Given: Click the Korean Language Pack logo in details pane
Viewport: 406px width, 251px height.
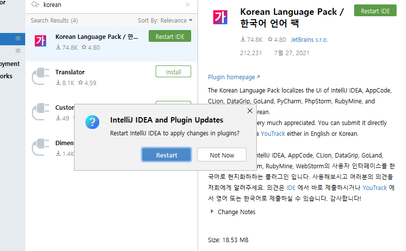Looking at the screenshot, I should 220,17.
